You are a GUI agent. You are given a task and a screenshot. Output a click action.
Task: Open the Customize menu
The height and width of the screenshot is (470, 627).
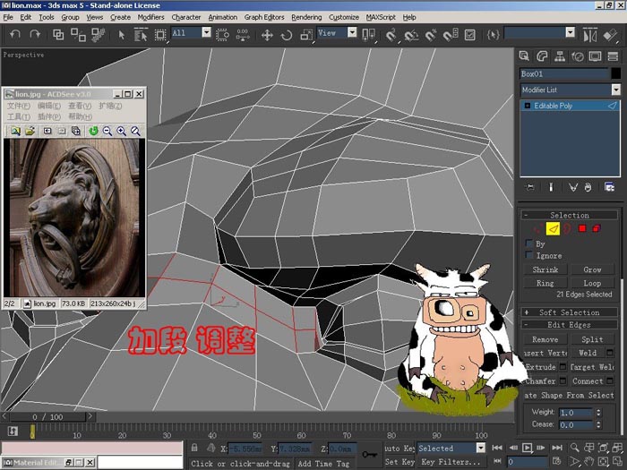[343, 17]
